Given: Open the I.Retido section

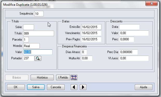Looking at the screenshot, I should pyautogui.click(x=63, y=77).
